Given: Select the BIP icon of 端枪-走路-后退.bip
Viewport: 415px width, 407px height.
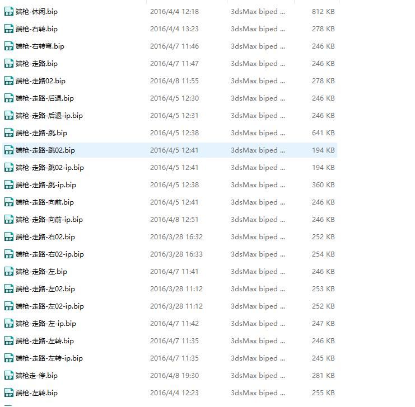Looking at the screenshot, I should (x=9, y=98).
